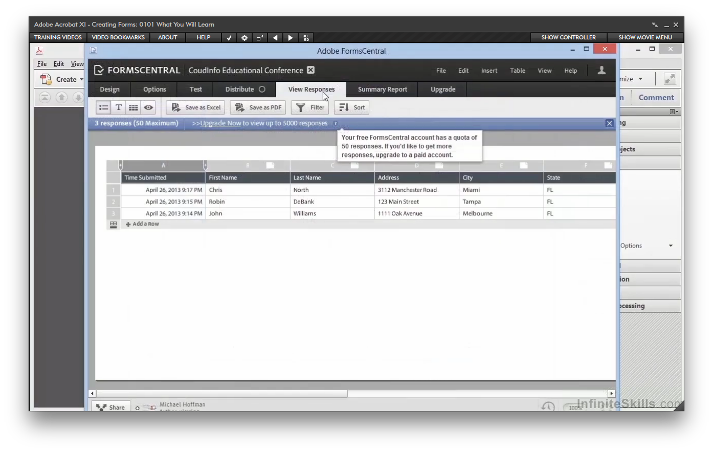This screenshot has width=713, height=452.
Task: Switch to the Summary Report tab
Action: pyautogui.click(x=382, y=89)
